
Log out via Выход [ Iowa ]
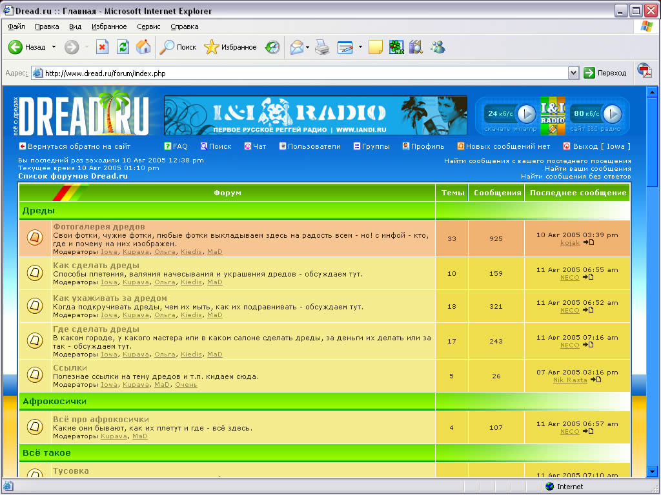click(597, 146)
